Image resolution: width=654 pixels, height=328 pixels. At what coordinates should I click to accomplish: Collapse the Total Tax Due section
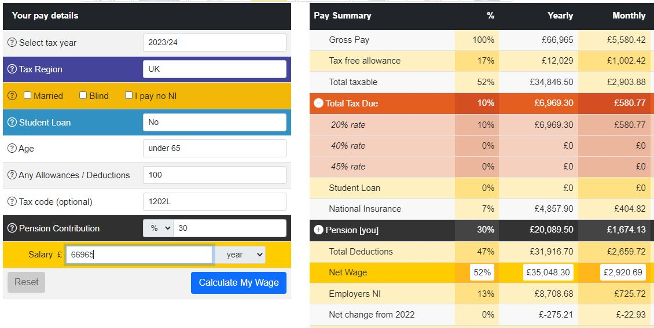tap(318, 104)
